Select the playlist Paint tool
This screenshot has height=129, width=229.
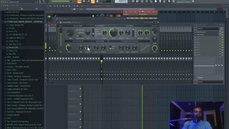tap(58, 6)
